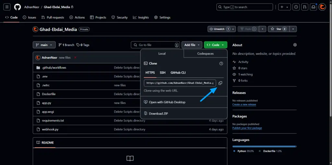
Task: Switch to the Insights tab
Action: [x=141, y=17]
